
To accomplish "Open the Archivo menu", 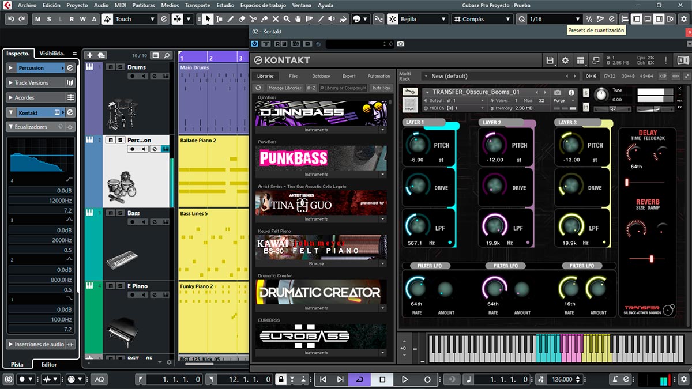I will click(27, 5).
